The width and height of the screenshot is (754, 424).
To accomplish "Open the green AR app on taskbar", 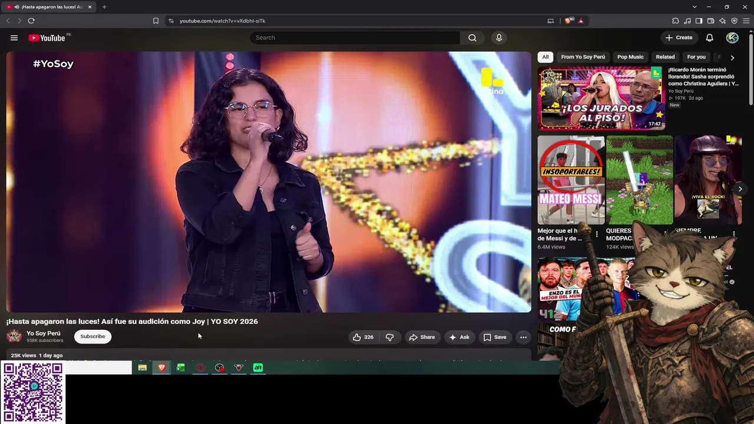I will point(258,367).
